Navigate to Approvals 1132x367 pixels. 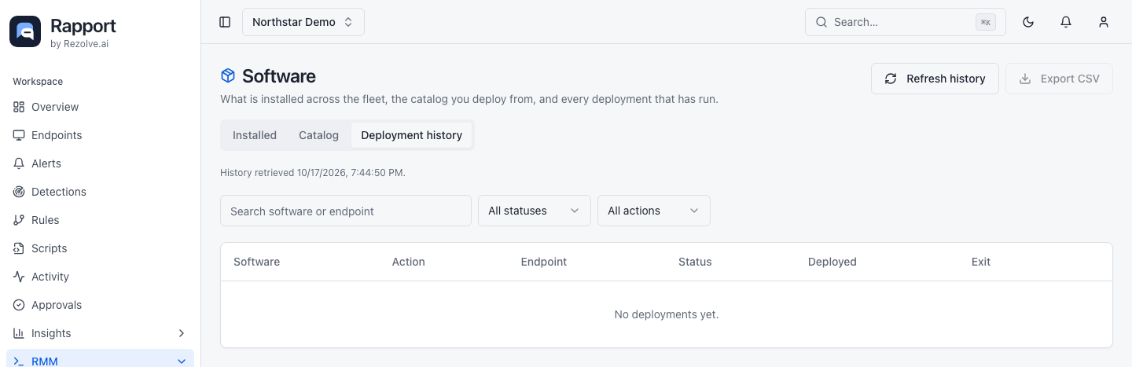click(x=100, y=305)
